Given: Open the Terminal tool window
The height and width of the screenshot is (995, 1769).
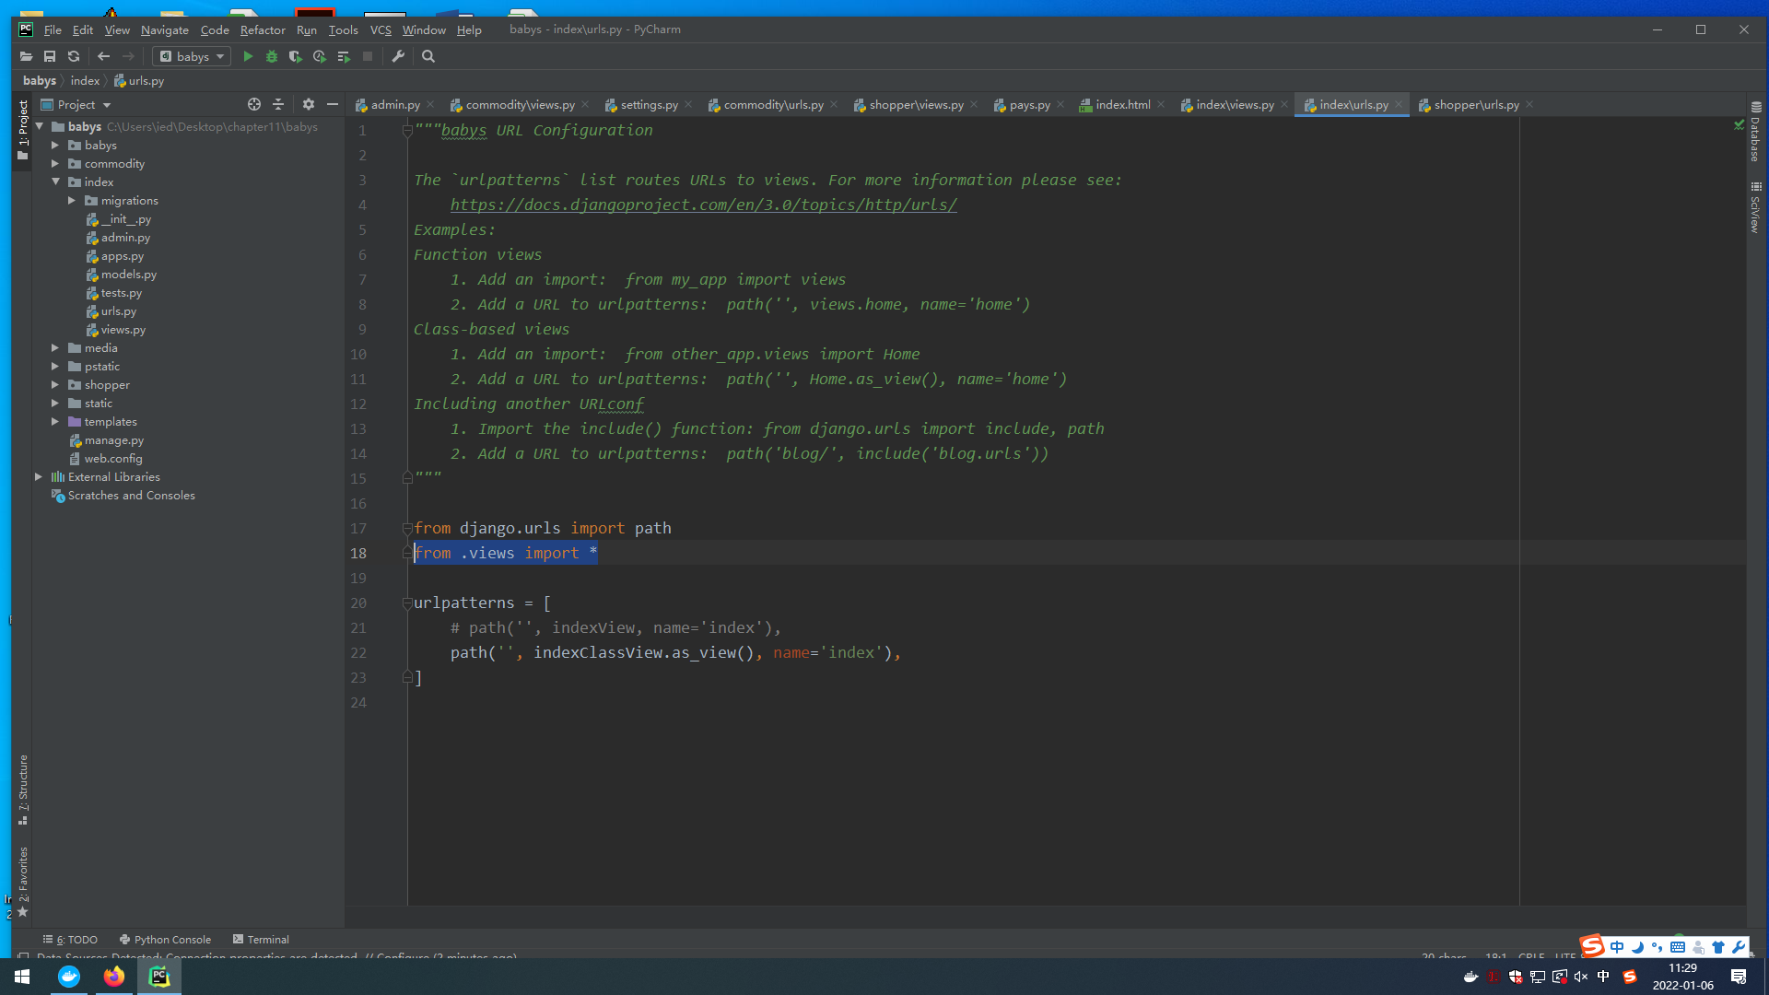Looking at the screenshot, I should click(261, 939).
